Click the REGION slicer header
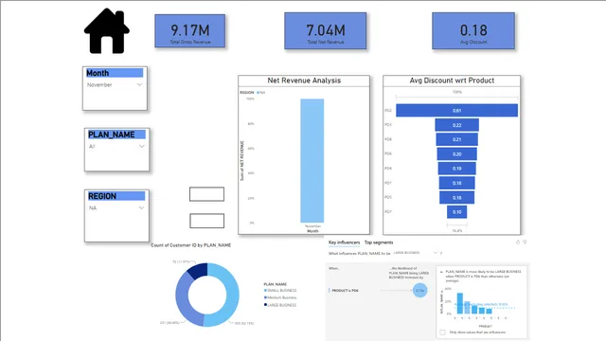The image size is (606, 341). click(x=116, y=196)
